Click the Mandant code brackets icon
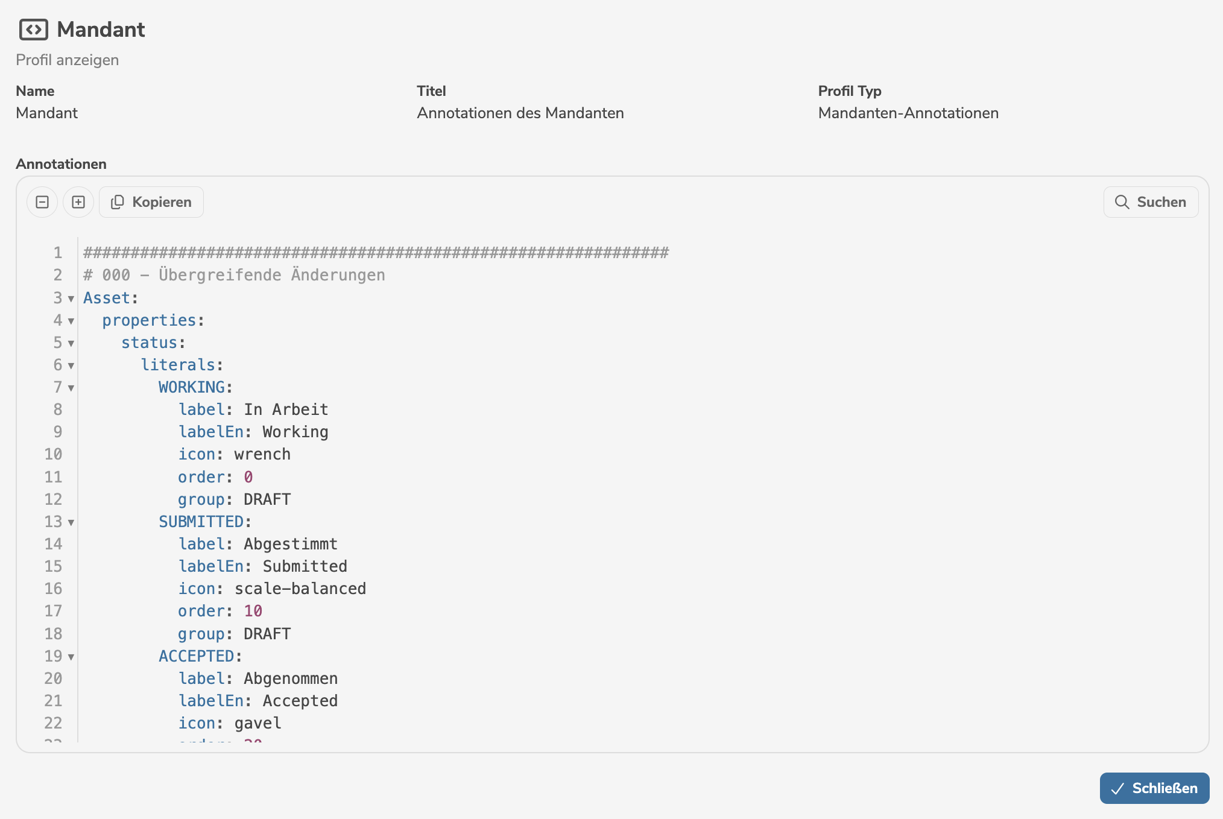 [x=34, y=30]
